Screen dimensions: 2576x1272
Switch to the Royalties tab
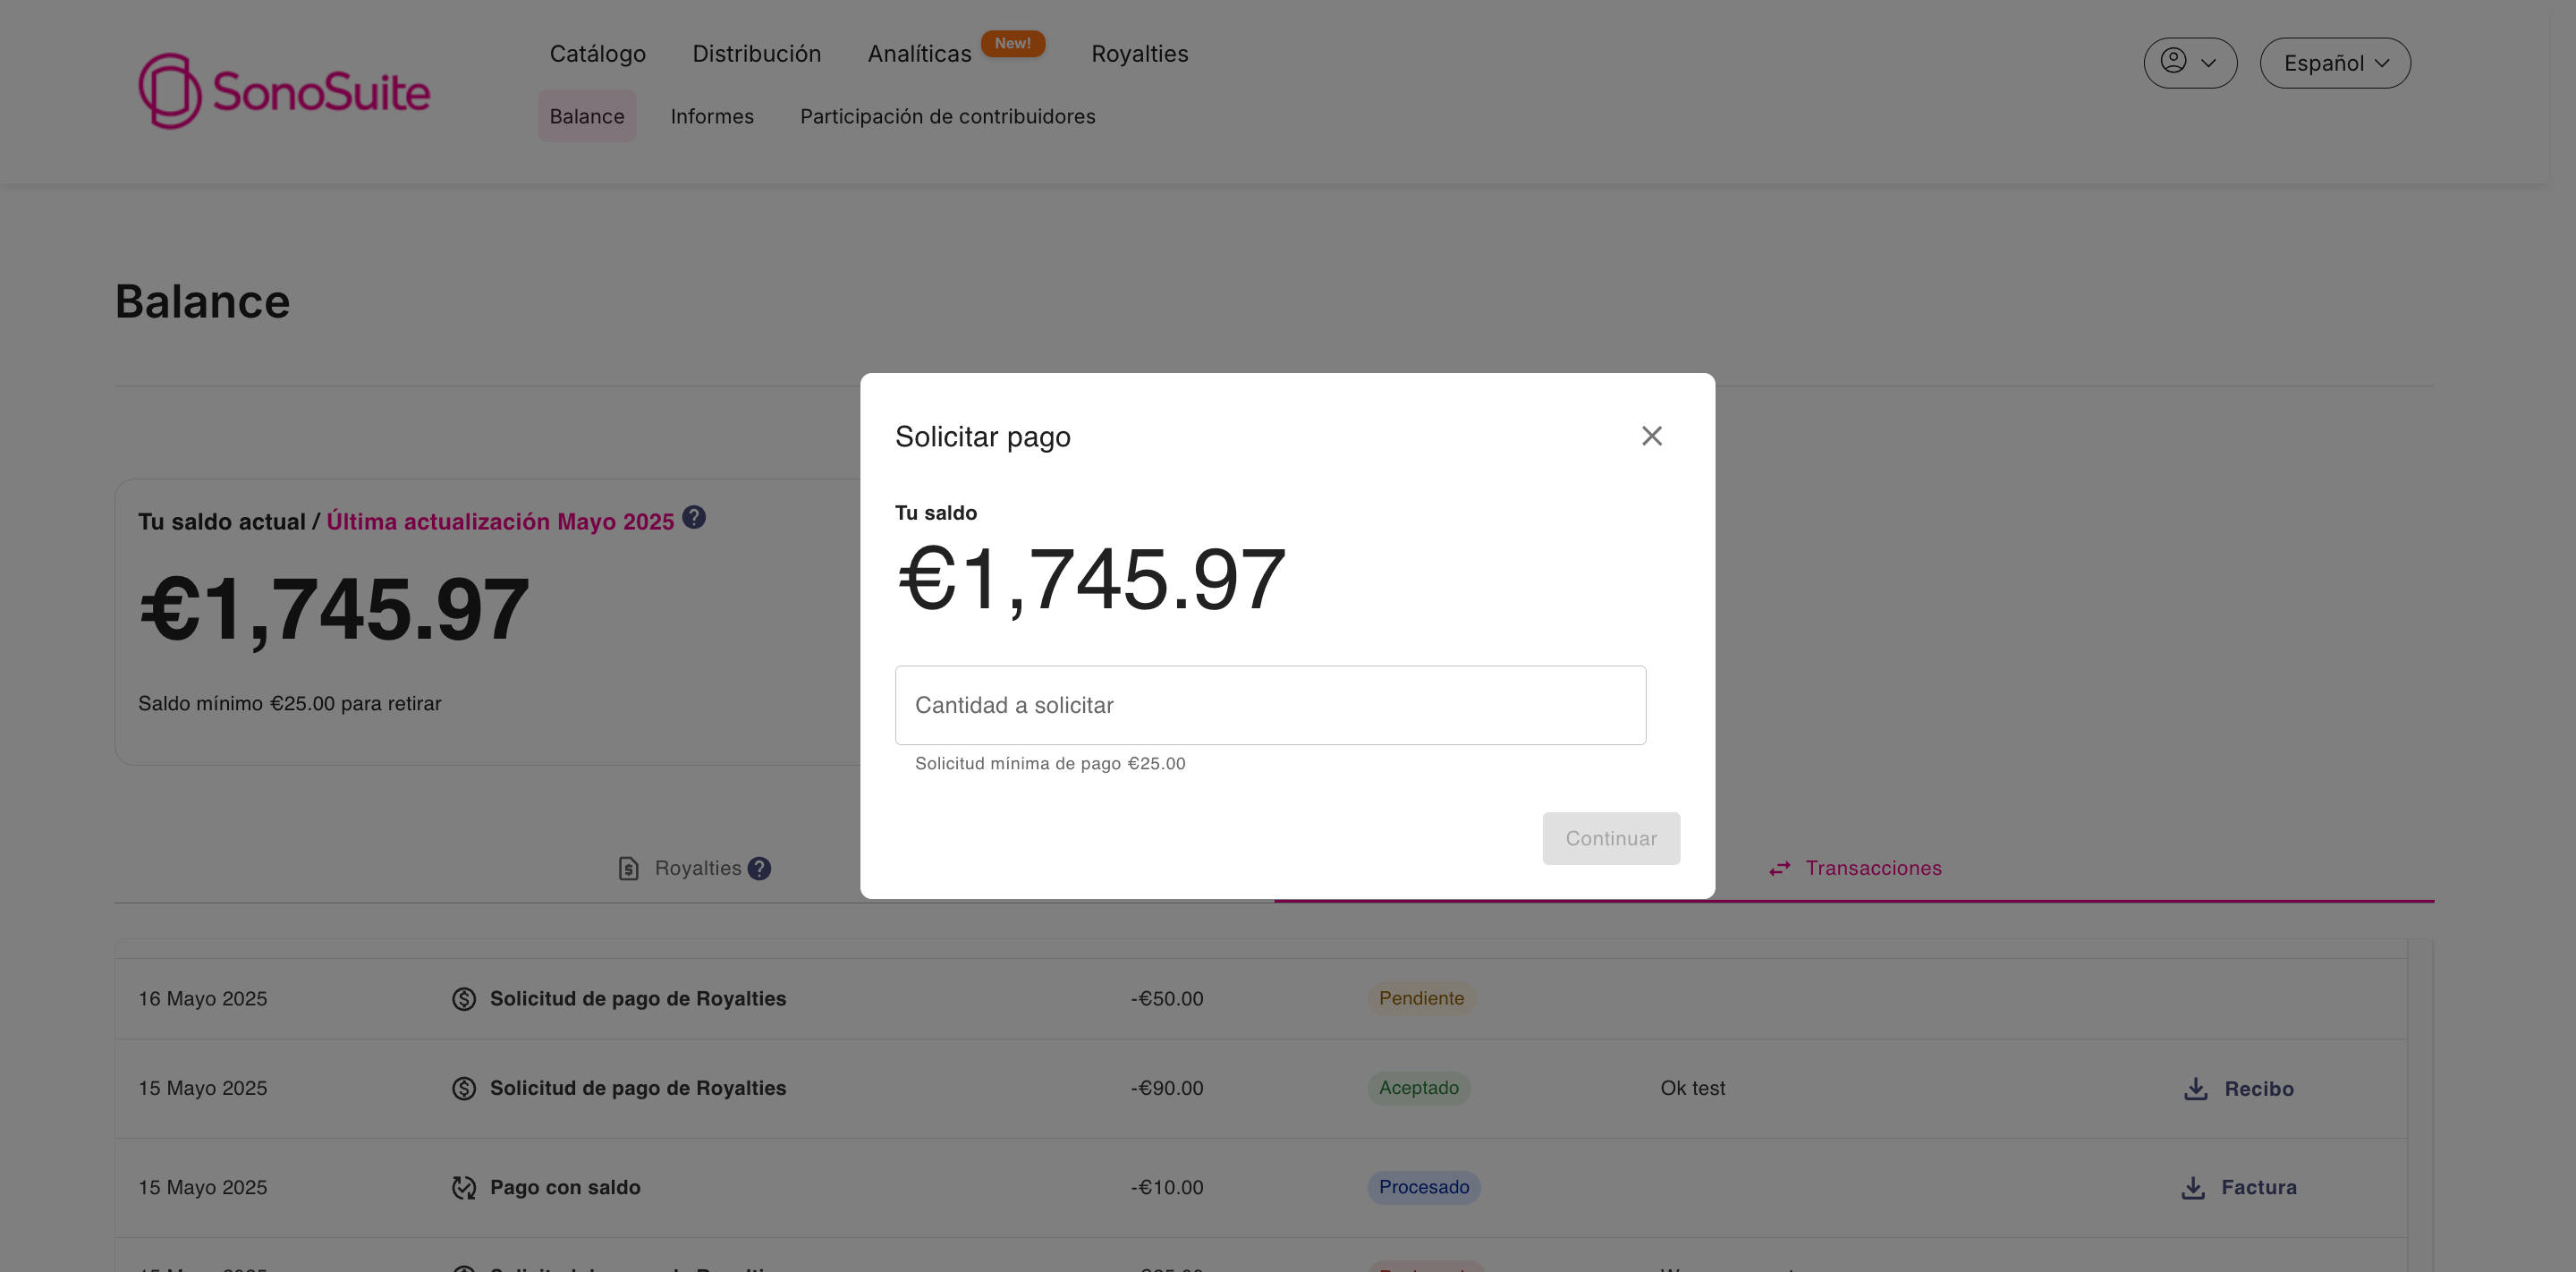pos(695,868)
